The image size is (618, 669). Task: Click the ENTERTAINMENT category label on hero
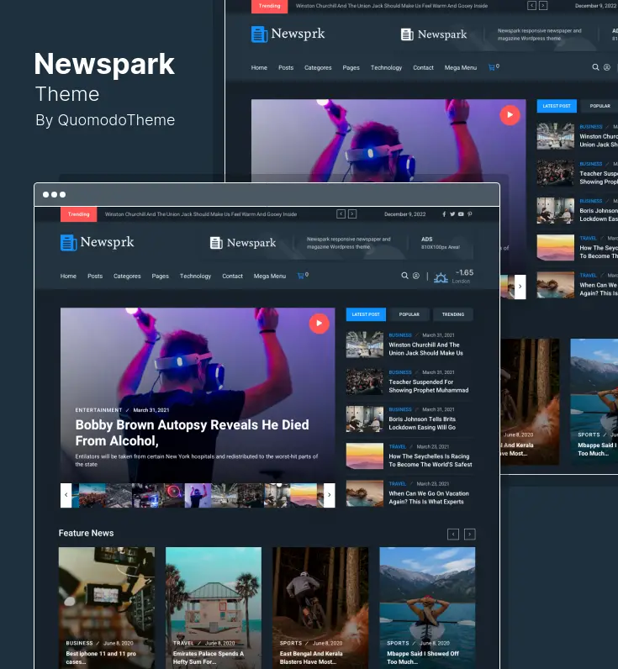(98, 410)
